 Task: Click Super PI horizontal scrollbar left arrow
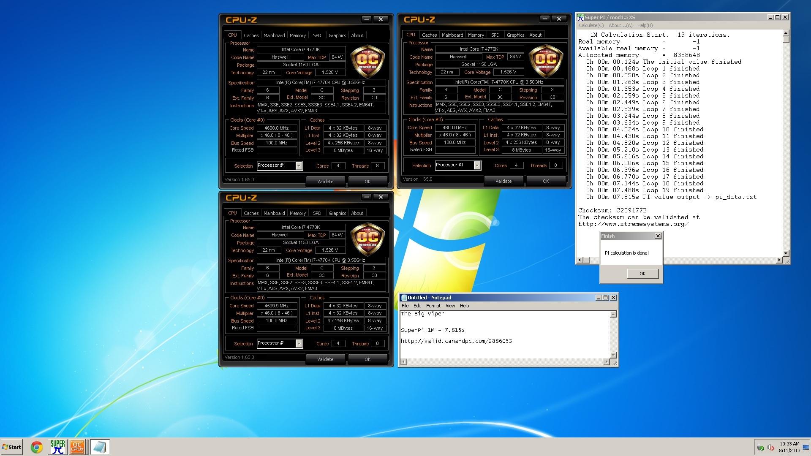click(580, 260)
